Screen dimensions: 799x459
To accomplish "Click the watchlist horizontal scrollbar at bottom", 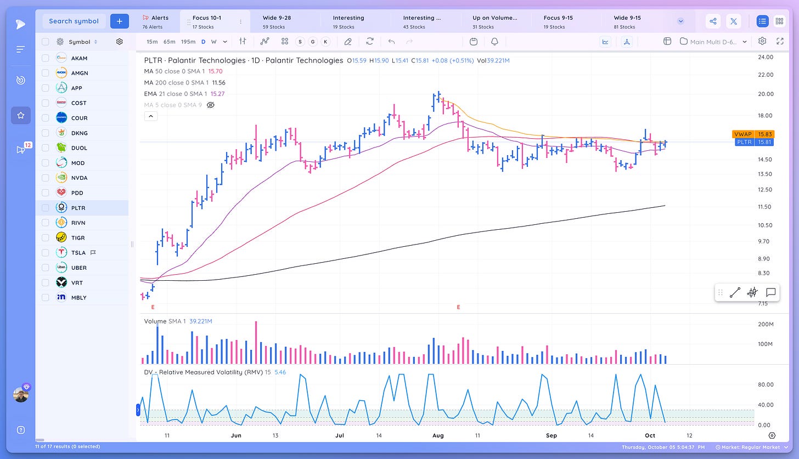I will point(40,440).
